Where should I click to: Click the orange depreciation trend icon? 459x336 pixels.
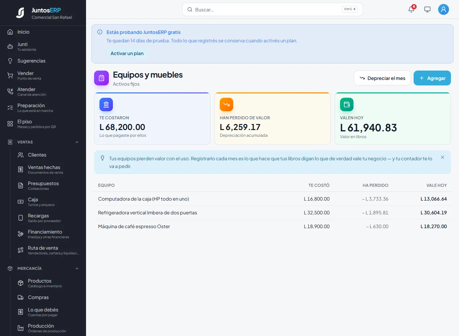[x=226, y=104]
